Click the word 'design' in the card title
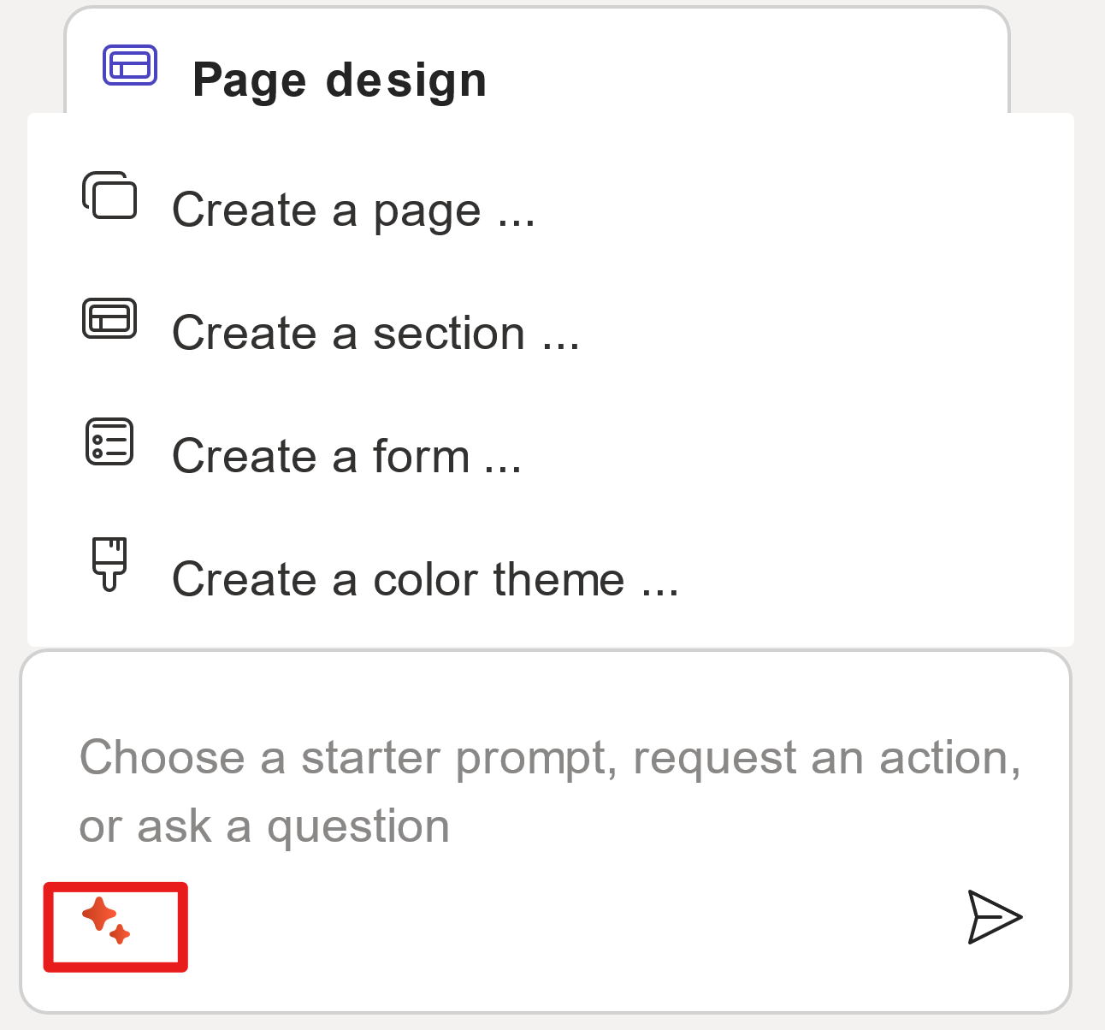The width and height of the screenshot is (1105, 1030). [406, 80]
